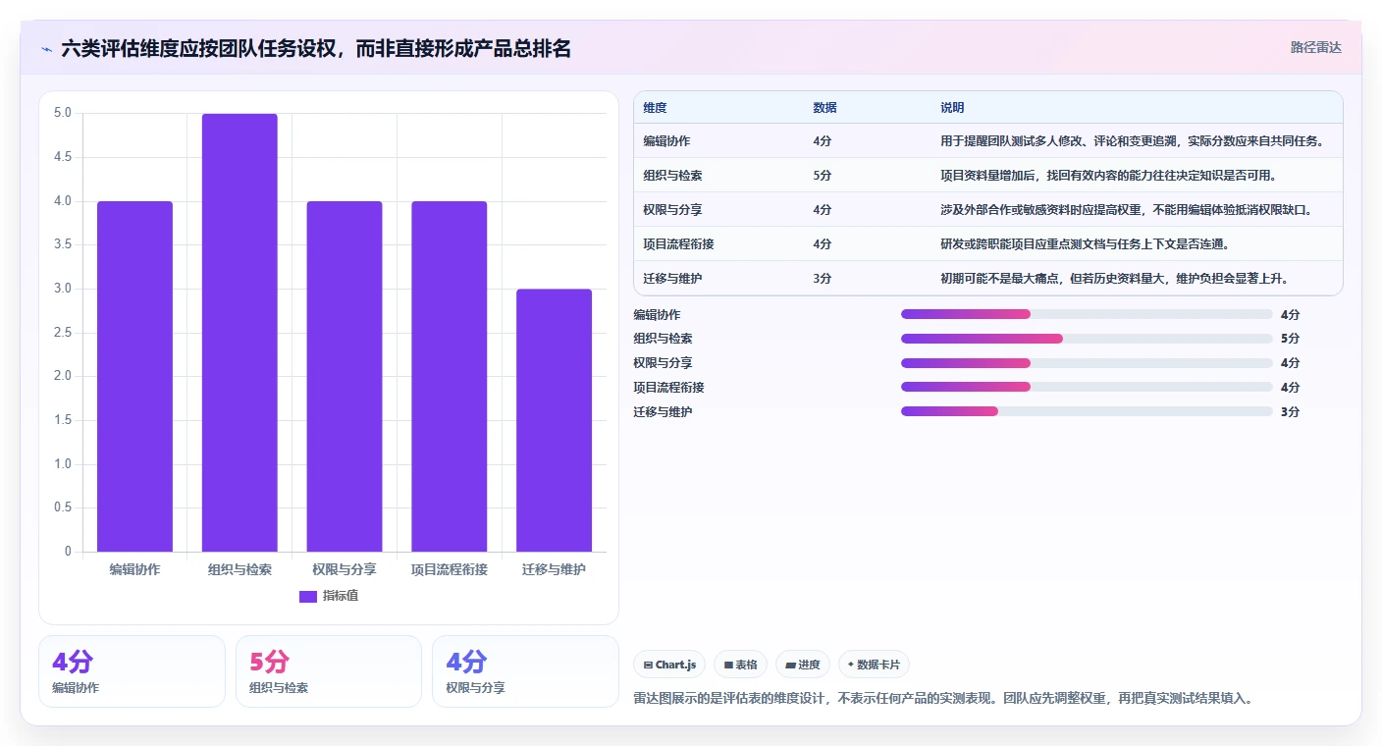The image size is (1382, 746).
Task: Click the 5.0 y-axis tick label
Action: [x=62, y=113]
